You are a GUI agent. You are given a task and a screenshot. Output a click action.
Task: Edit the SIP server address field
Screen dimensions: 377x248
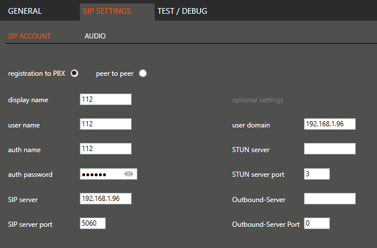click(x=106, y=199)
